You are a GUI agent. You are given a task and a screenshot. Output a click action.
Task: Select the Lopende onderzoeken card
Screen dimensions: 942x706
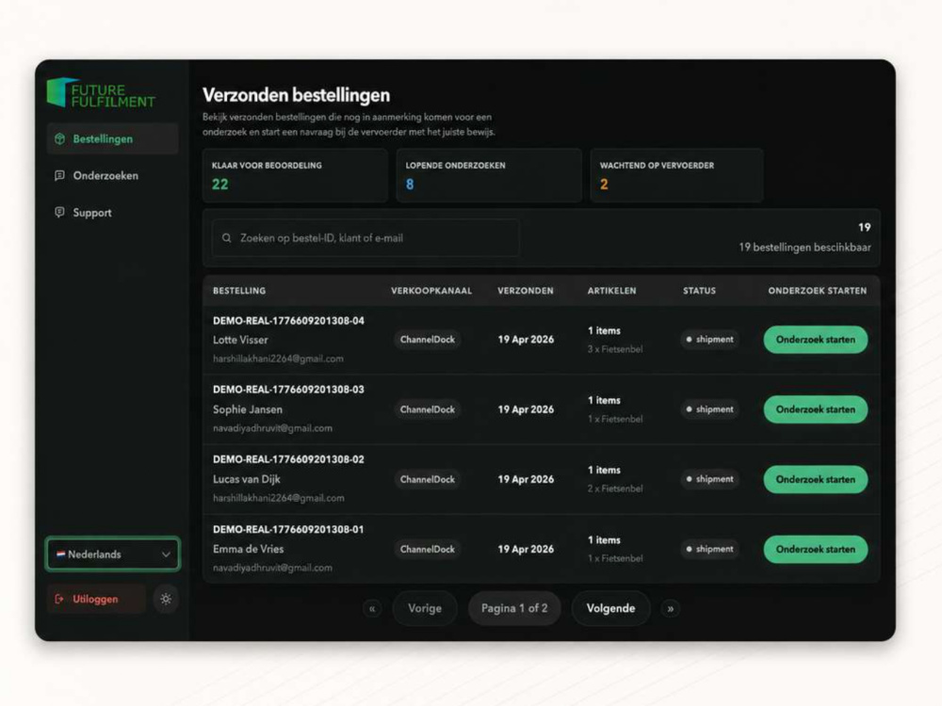point(488,175)
